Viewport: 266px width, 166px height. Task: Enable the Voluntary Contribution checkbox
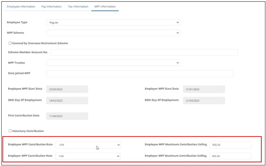(10, 131)
